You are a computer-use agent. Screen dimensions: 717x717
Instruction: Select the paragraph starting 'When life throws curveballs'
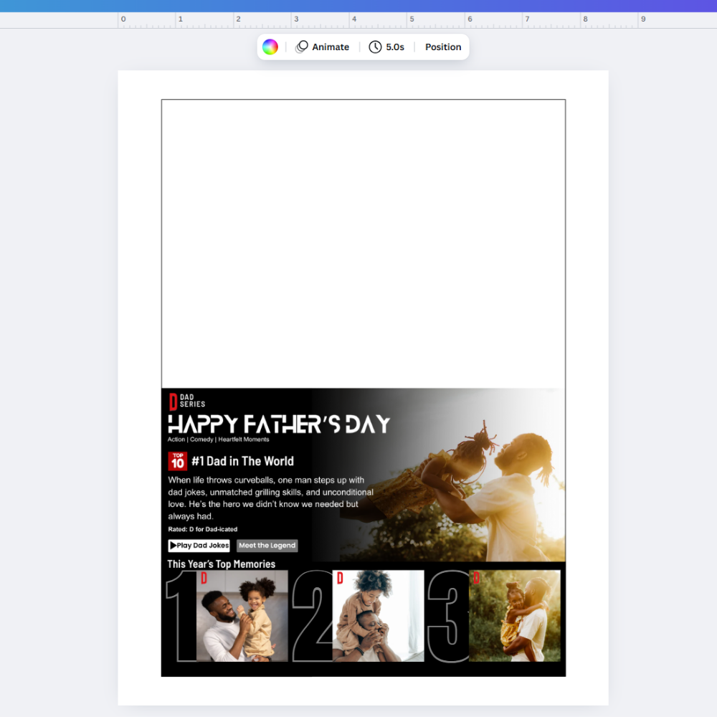tap(271, 498)
